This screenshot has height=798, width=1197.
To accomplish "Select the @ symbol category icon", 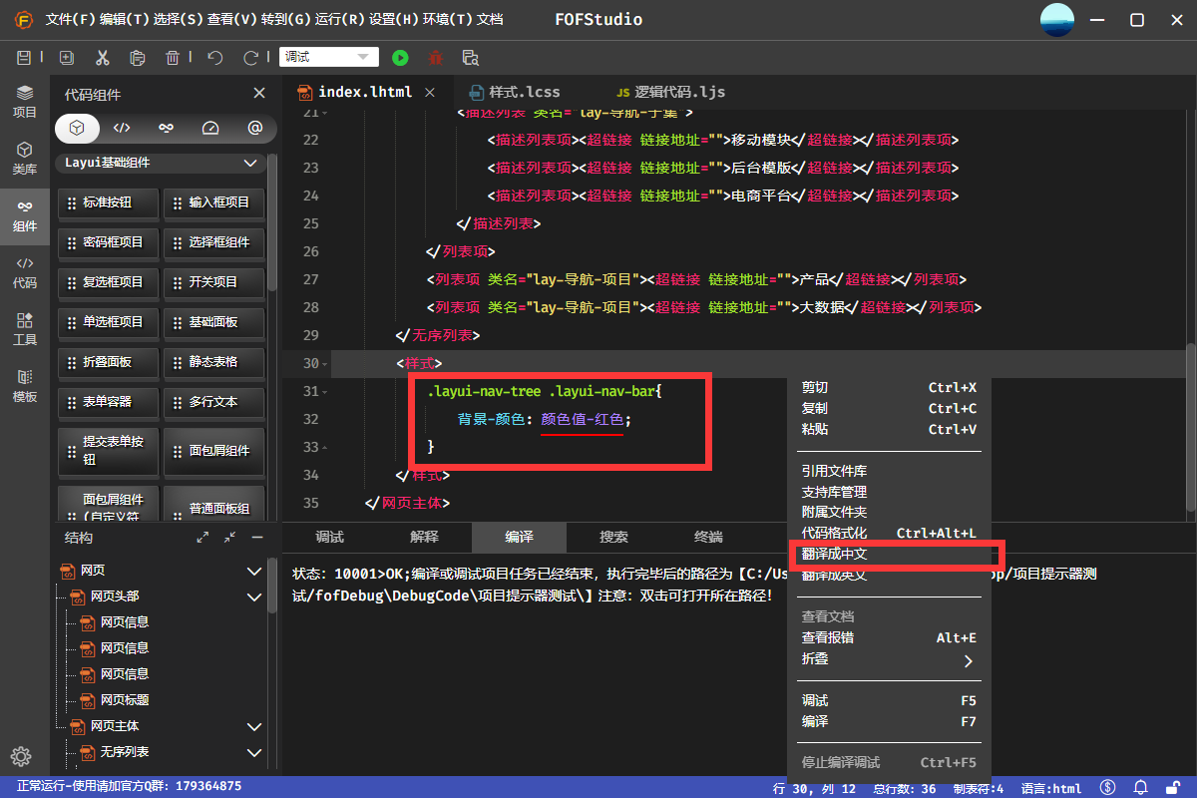I will coord(254,128).
